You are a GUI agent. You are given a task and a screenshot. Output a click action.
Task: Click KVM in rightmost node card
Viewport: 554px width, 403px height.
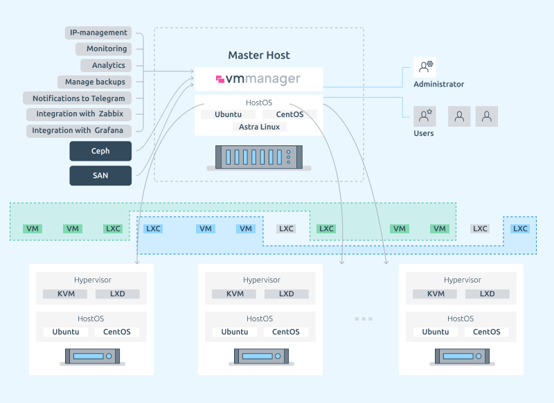coord(436,294)
